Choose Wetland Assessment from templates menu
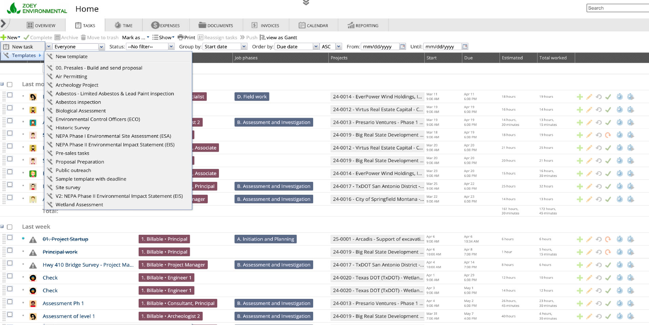The width and height of the screenshot is (649, 325). pos(79,205)
